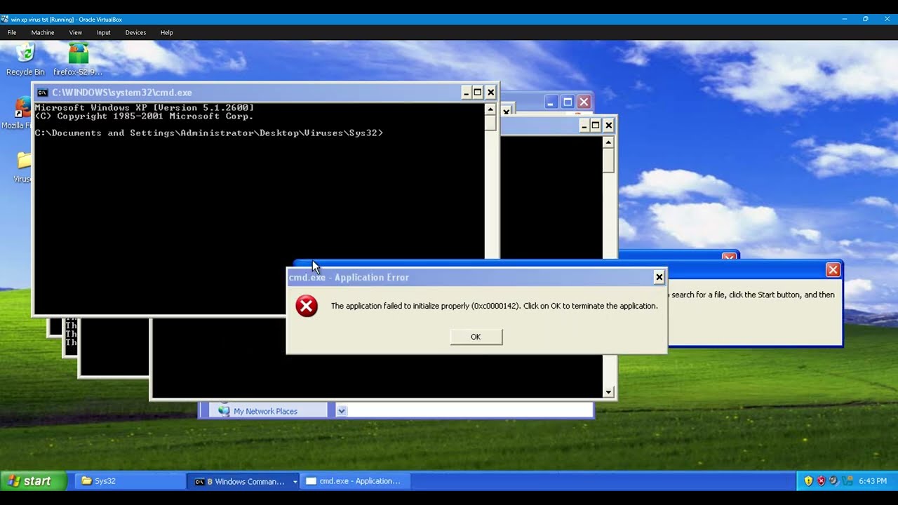This screenshot has height=505, width=898.
Task: Close the red-X search help window behind the dialog
Action: pyautogui.click(x=833, y=270)
